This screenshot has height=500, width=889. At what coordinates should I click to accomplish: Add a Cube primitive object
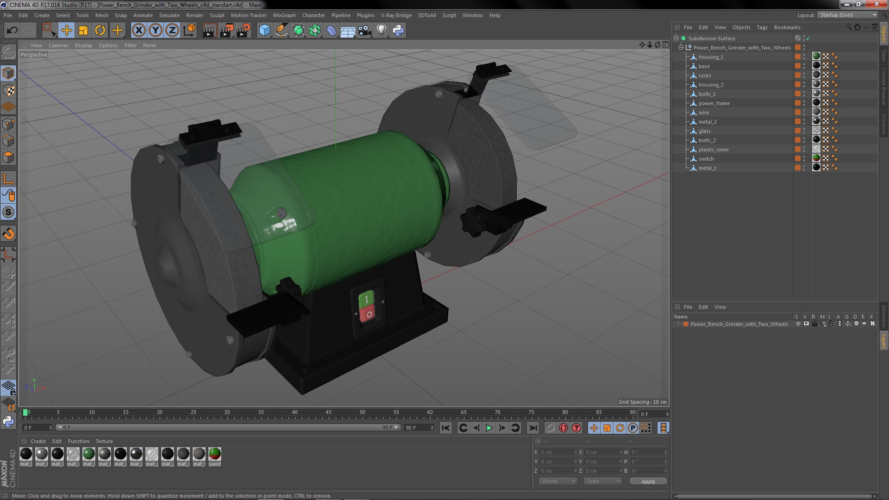coord(264,31)
